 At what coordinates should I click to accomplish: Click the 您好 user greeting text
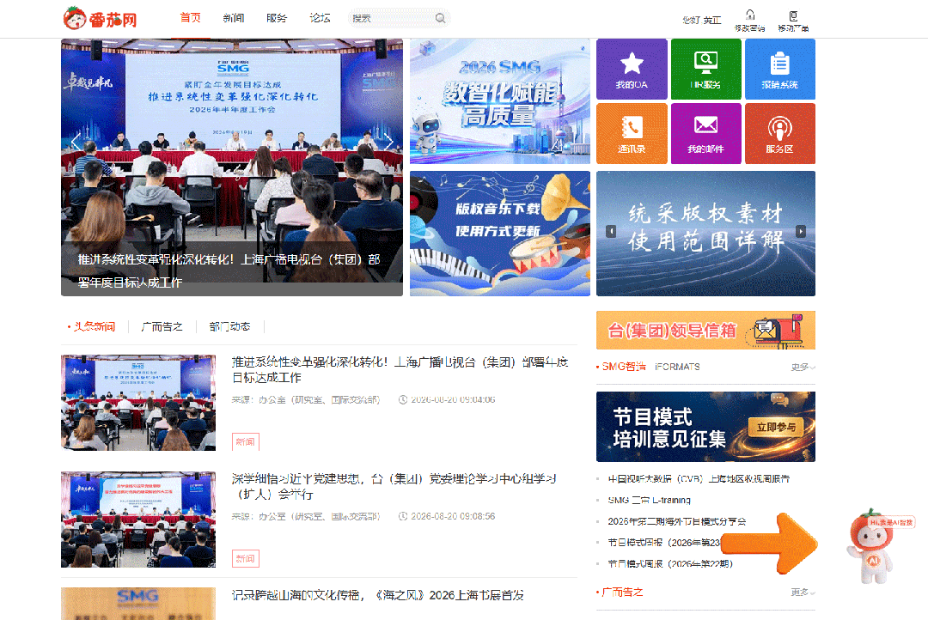coord(701,20)
